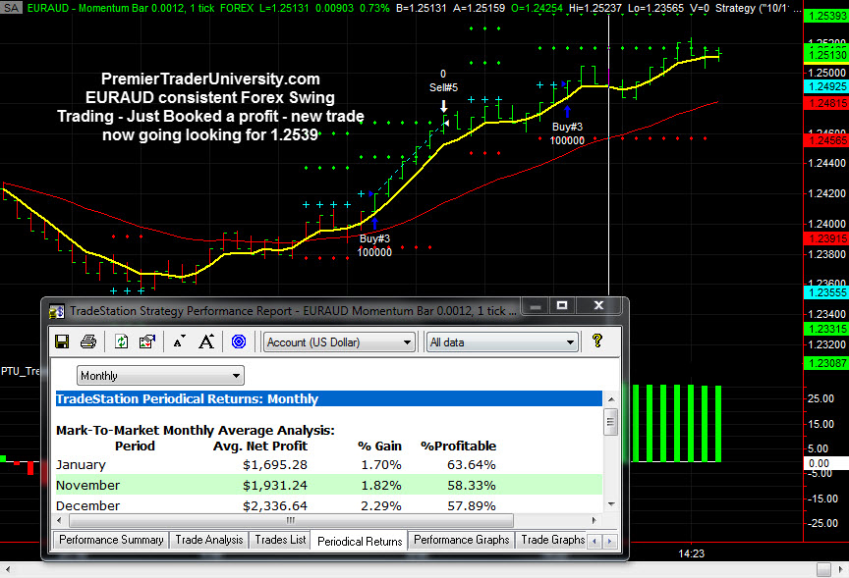Click the report vertical scrollbar down arrow
849x578 pixels.
pyautogui.click(x=611, y=504)
